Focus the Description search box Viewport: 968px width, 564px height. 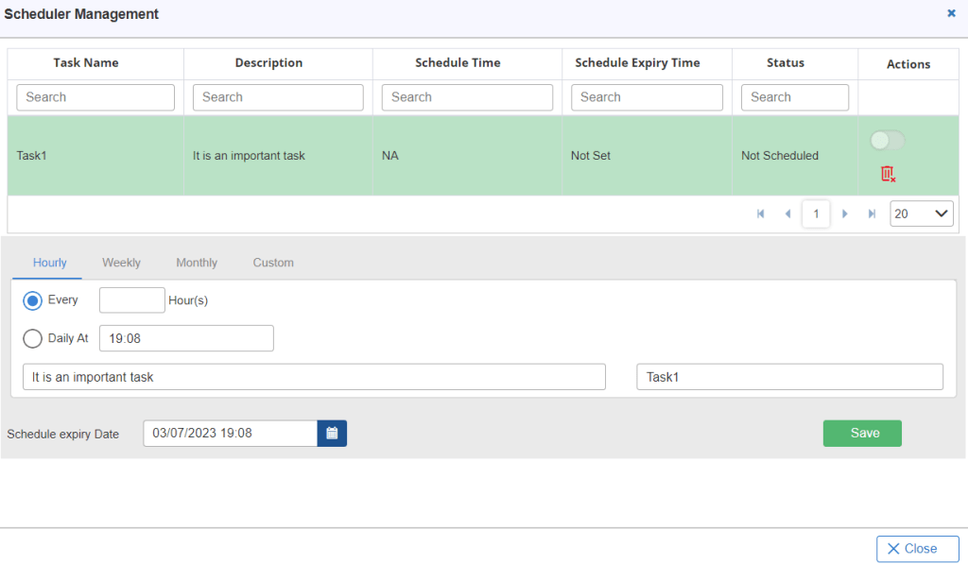click(x=279, y=97)
